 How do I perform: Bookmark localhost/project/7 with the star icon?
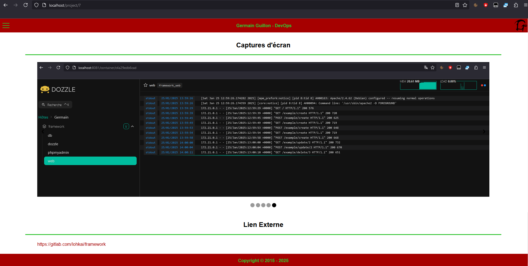[x=465, y=5]
